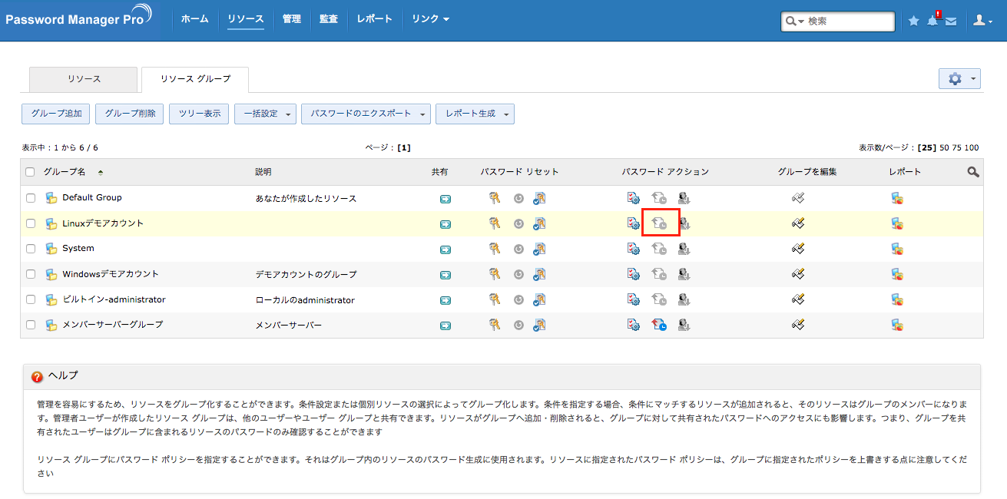
Task: Select the メンバーサーバーグループ row checkbox
Action: 31,325
